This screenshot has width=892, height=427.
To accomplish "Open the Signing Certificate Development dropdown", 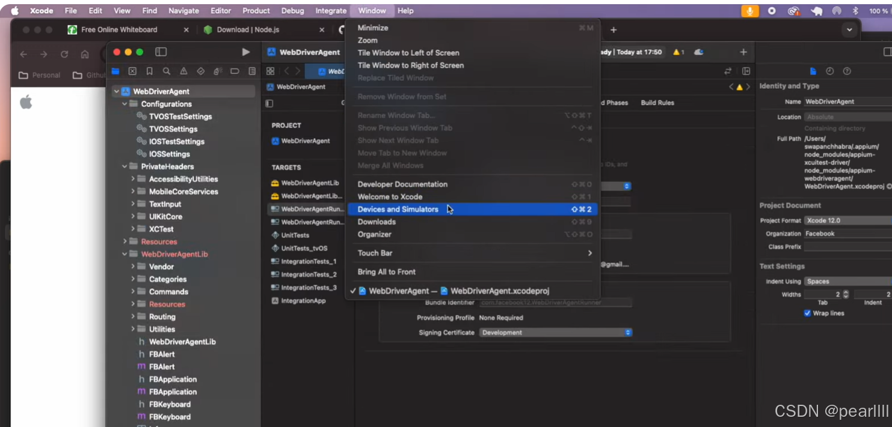I will click(556, 332).
